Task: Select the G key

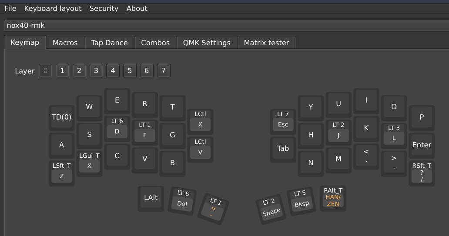Action: coord(173,136)
